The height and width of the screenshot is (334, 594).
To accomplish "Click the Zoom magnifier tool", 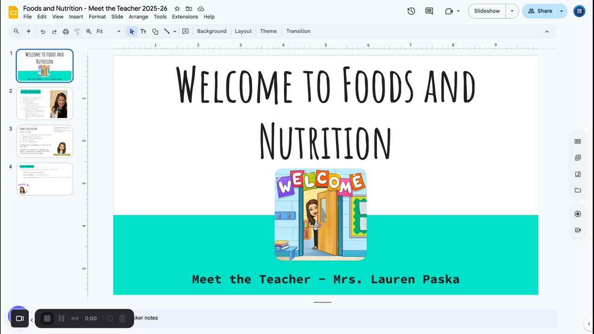I will [x=89, y=32].
